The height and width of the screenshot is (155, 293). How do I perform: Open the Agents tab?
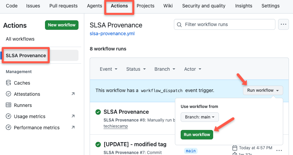[x=94, y=6]
